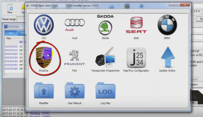This screenshot has width=203, height=117.
Task: Launch the Audi module
Action: [x=74, y=25]
